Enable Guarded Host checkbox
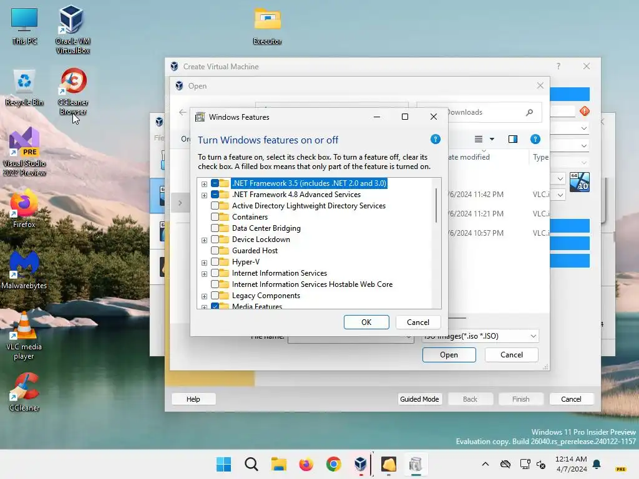 point(215,251)
